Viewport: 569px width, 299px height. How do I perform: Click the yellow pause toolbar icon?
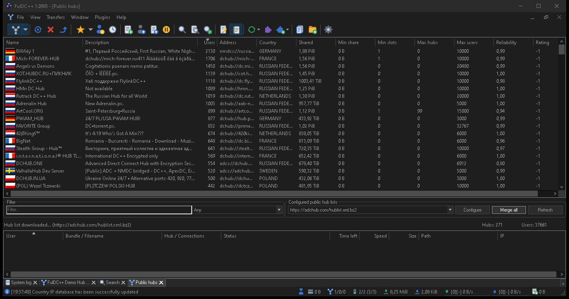166,30
